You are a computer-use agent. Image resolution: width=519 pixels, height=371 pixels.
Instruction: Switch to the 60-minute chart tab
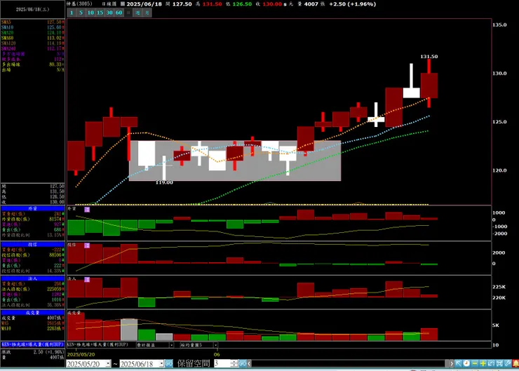point(119,13)
